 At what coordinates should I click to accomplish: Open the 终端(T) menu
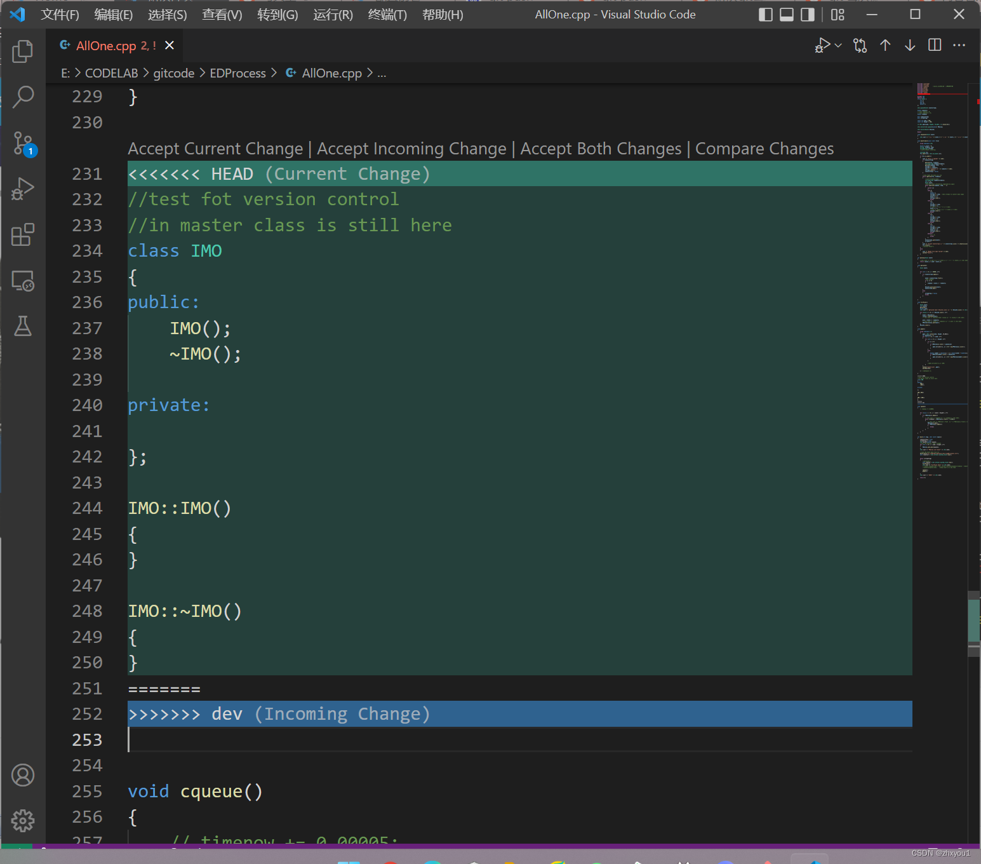(x=387, y=15)
